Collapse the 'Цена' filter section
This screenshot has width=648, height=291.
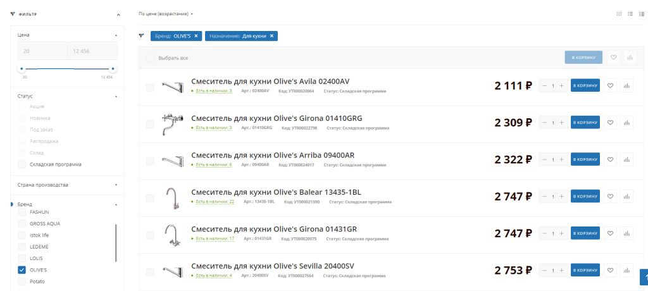click(x=116, y=35)
